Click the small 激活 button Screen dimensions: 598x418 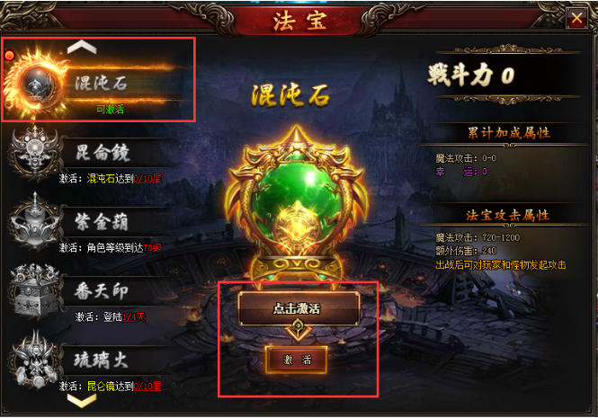[297, 360]
